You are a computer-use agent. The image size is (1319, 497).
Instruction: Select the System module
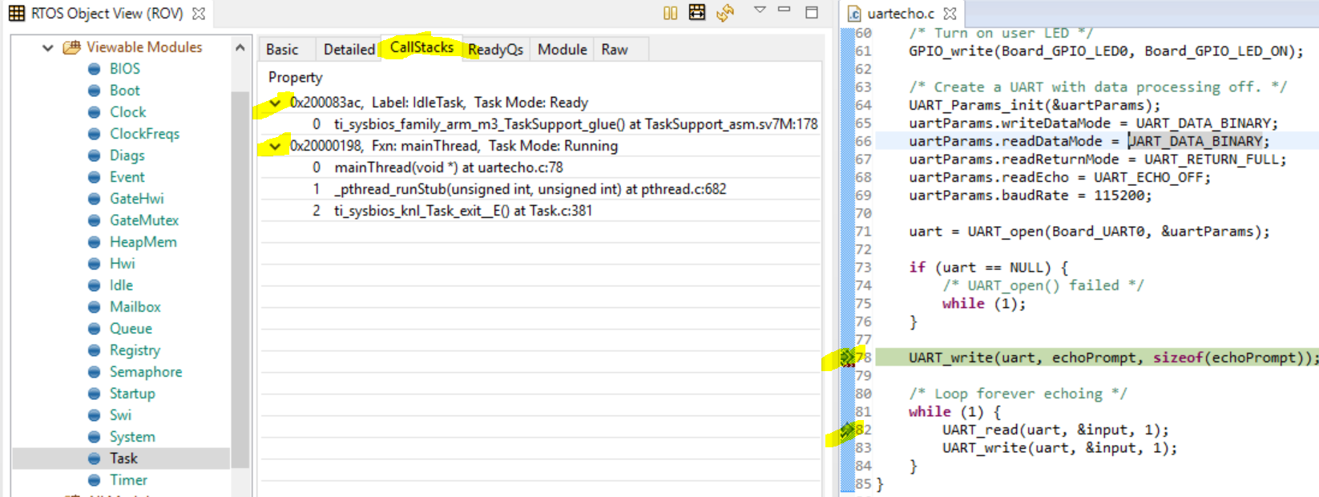[132, 437]
